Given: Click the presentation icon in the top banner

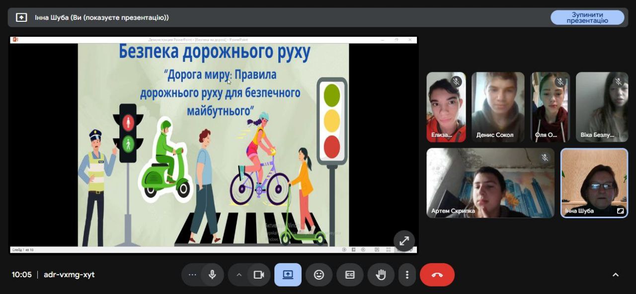Looking at the screenshot, I should (21, 17).
